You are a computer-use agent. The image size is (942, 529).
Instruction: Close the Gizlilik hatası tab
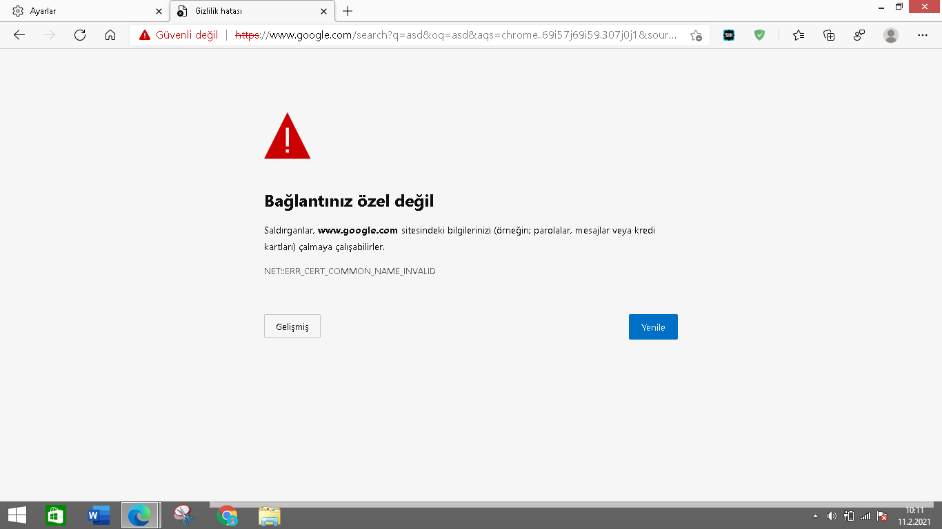(324, 11)
